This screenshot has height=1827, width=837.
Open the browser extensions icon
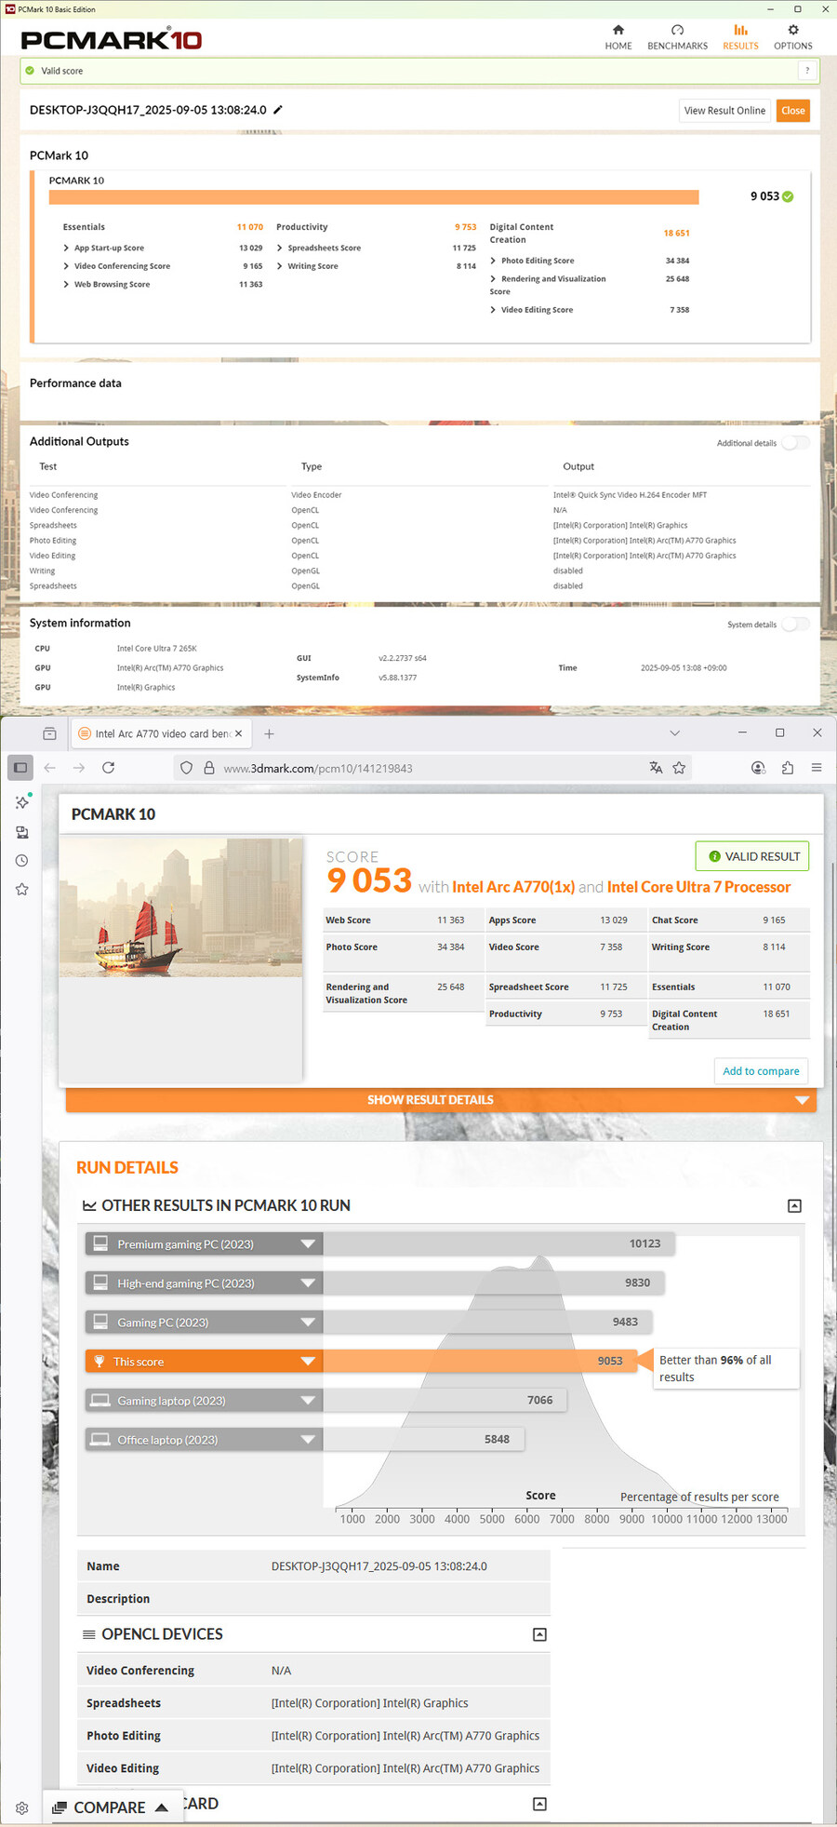pos(788,768)
